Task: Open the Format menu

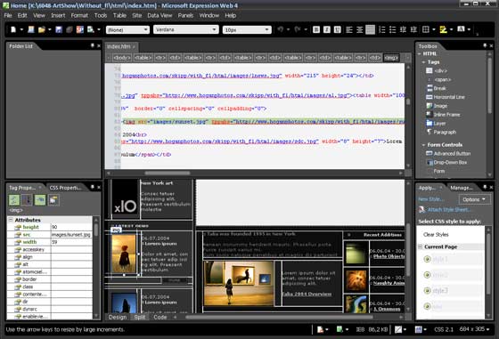Action: point(79,15)
